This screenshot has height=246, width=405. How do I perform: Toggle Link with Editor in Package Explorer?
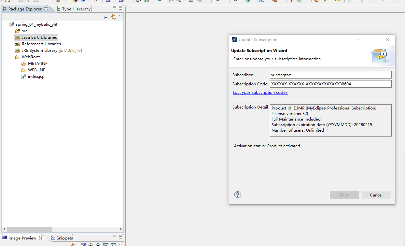(x=113, y=17)
